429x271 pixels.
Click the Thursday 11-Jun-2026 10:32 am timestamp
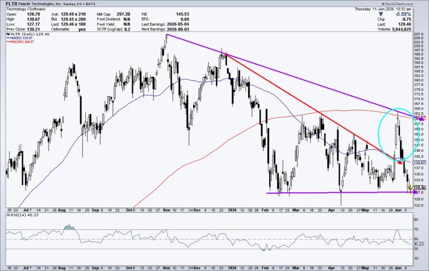(383, 9)
